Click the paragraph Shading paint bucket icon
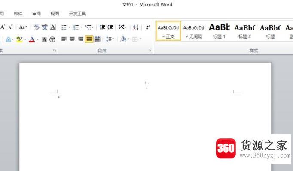Image resolution: width=293 pixels, height=171 pixels. point(123,39)
